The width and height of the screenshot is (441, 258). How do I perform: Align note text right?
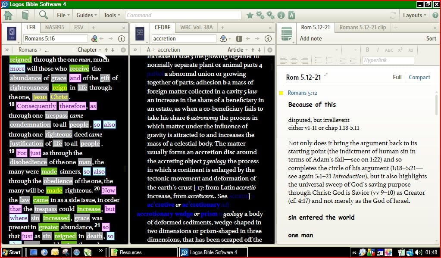(x=304, y=60)
